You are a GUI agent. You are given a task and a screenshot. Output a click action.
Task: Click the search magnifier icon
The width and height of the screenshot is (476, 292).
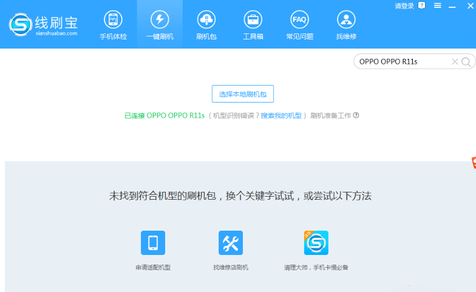click(x=466, y=62)
